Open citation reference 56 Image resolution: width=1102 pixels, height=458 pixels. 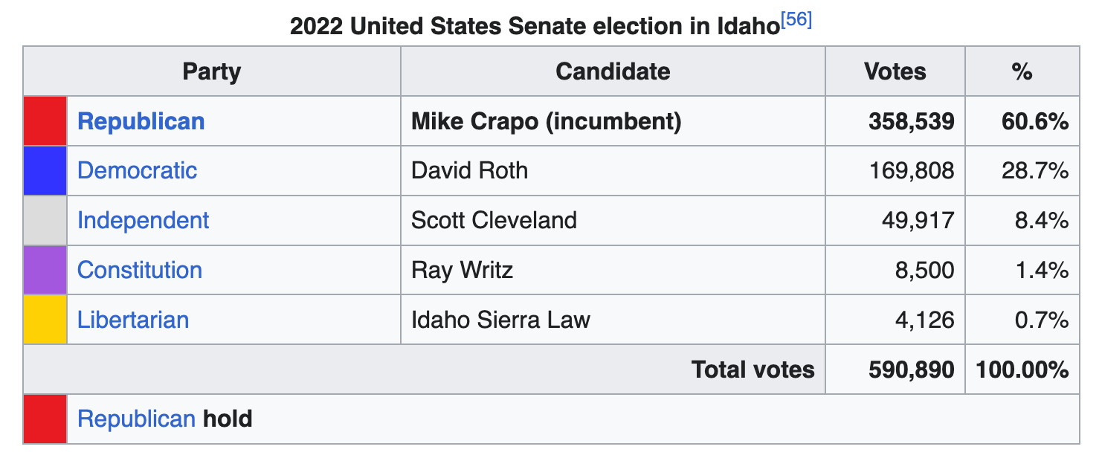pyautogui.click(x=797, y=20)
